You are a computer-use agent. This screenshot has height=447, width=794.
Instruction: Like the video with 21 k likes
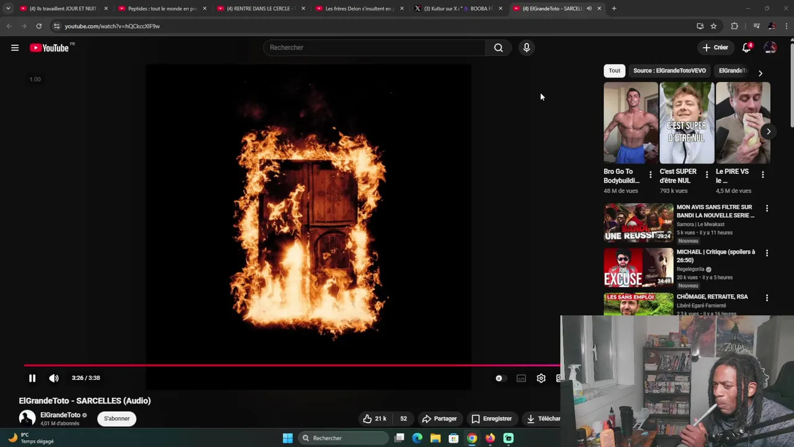[375, 418]
